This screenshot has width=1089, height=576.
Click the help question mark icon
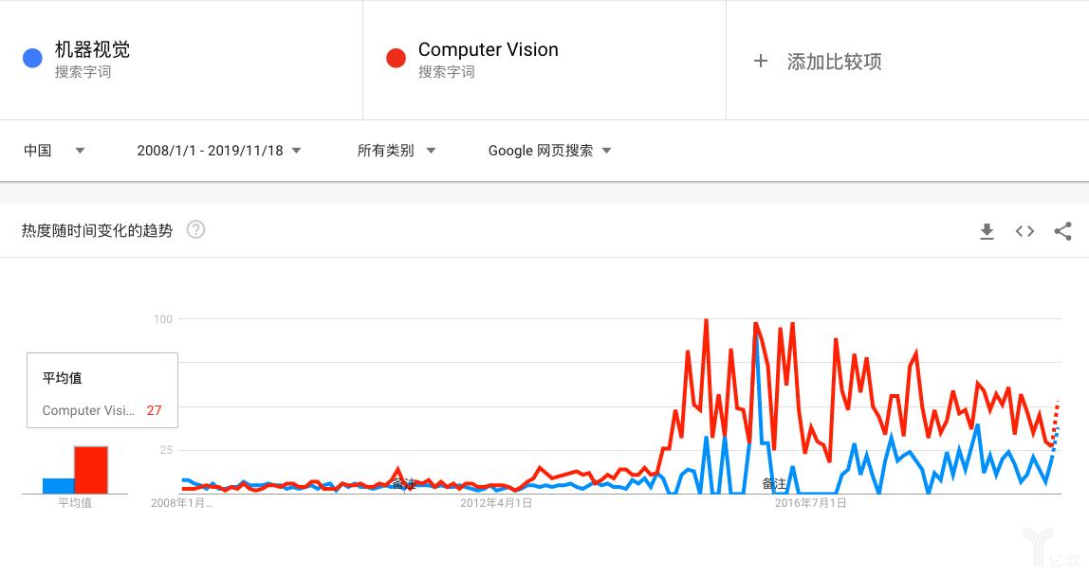196,229
